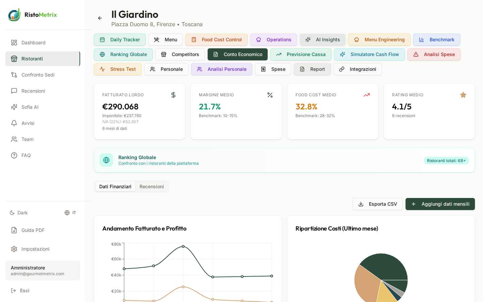
Task: Click the Report document icon
Action: click(302, 69)
